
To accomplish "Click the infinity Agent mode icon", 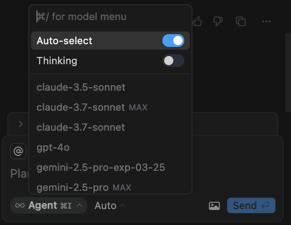I will pyautogui.click(x=20, y=205).
